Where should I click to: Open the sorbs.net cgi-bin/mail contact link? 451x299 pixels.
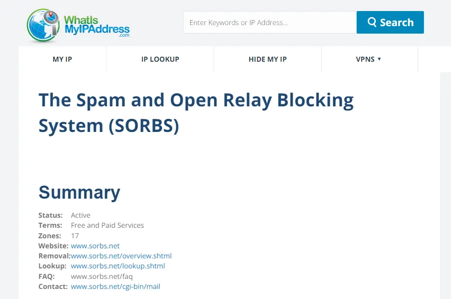[115, 286]
